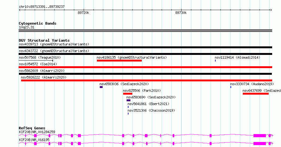Click the large last exon of KIF20B NM_016195
Viewport: 281px width, 147px height.
coord(260,144)
